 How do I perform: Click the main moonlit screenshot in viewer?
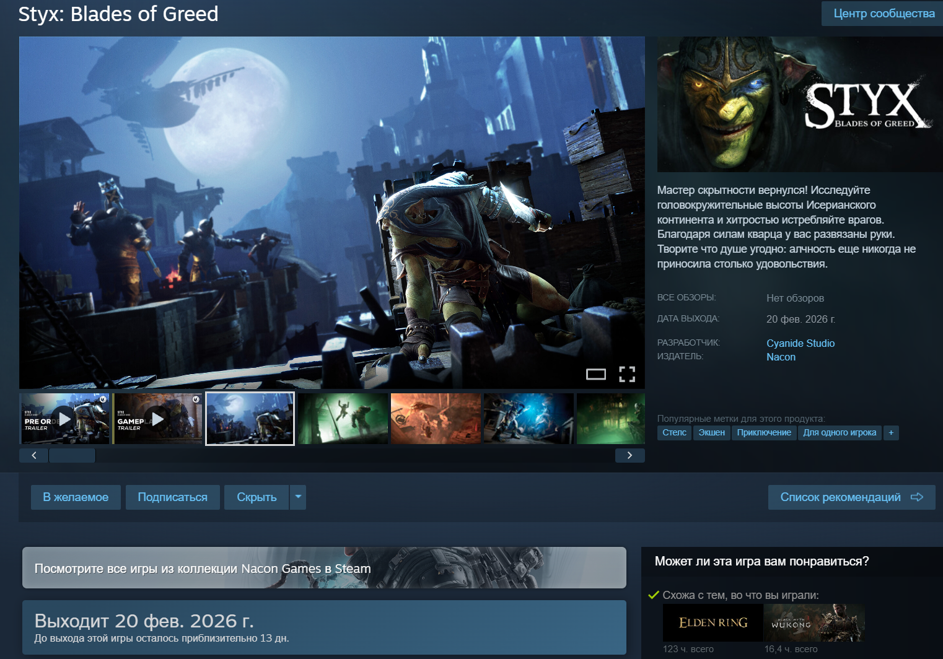coord(332,212)
